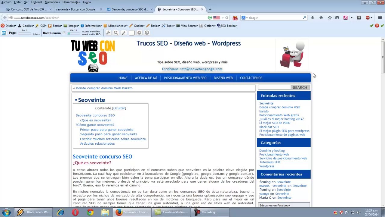Click the Moz toolbar blank square toggle

(131, 33)
